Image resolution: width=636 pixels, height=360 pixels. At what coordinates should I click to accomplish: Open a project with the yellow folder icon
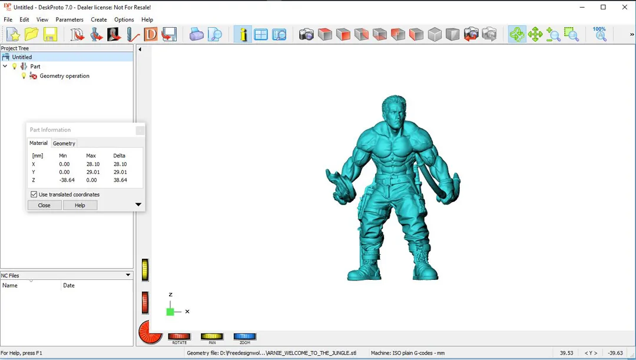32,35
